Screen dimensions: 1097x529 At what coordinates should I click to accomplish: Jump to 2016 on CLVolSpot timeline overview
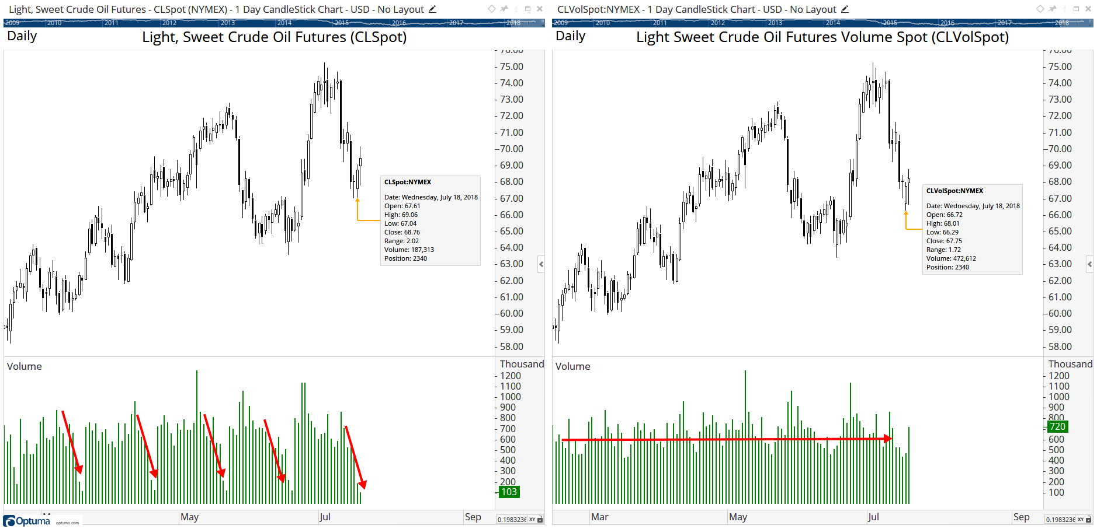coord(947,23)
